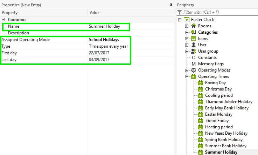Click the Icons picture icon
This screenshot has width=258, height=155.
[x=194, y=39]
